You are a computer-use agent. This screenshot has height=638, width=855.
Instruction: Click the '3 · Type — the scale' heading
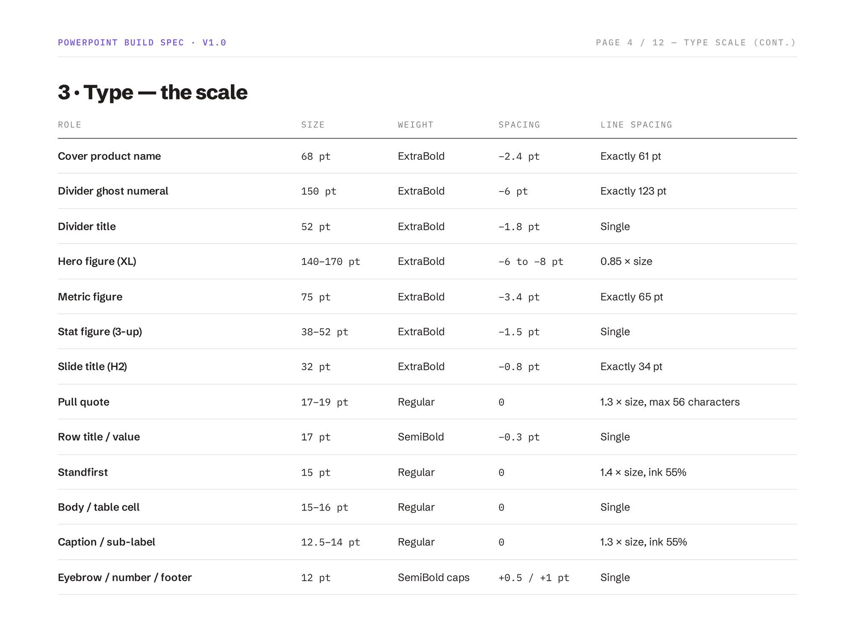coord(153,93)
